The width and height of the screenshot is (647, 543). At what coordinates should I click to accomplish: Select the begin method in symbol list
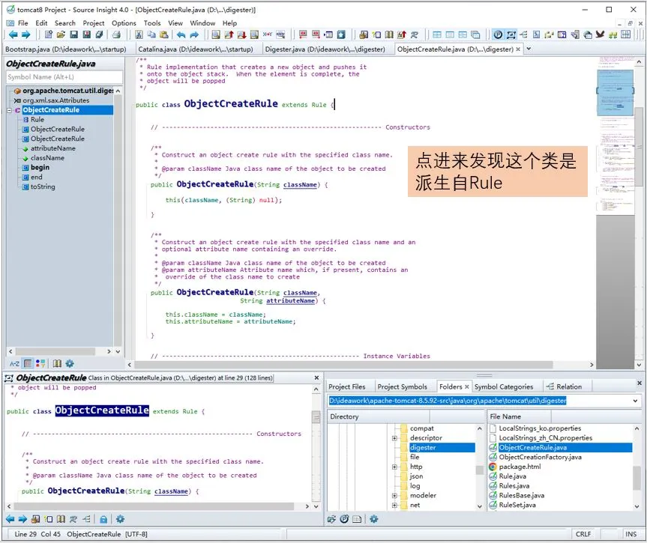[40, 168]
